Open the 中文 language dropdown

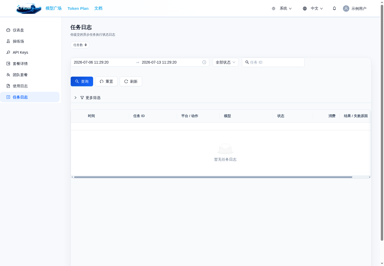click(x=317, y=9)
